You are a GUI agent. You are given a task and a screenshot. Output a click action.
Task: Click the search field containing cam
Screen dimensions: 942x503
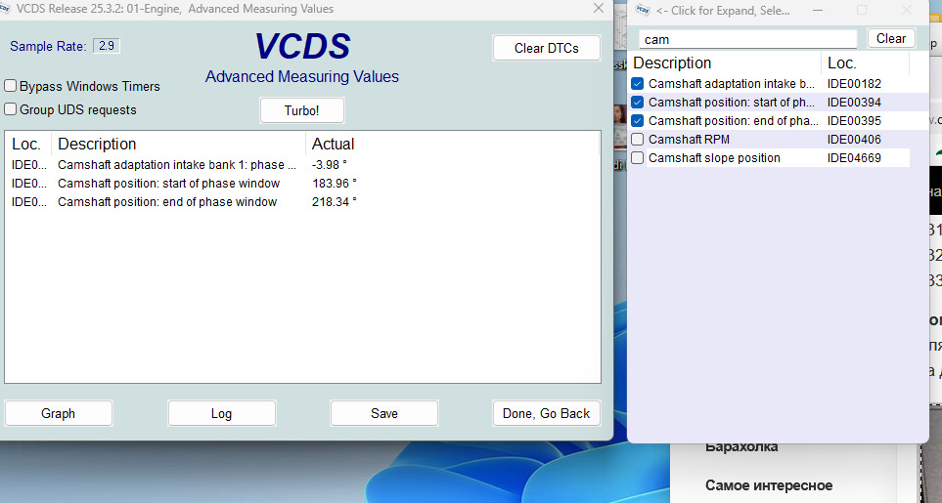(x=747, y=39)
